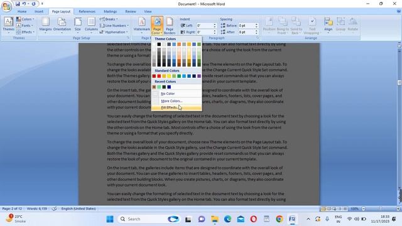This screenshot has height=226, width=402.
Task: Increase Indent Right with up arrow
Action: click(215, 31)
